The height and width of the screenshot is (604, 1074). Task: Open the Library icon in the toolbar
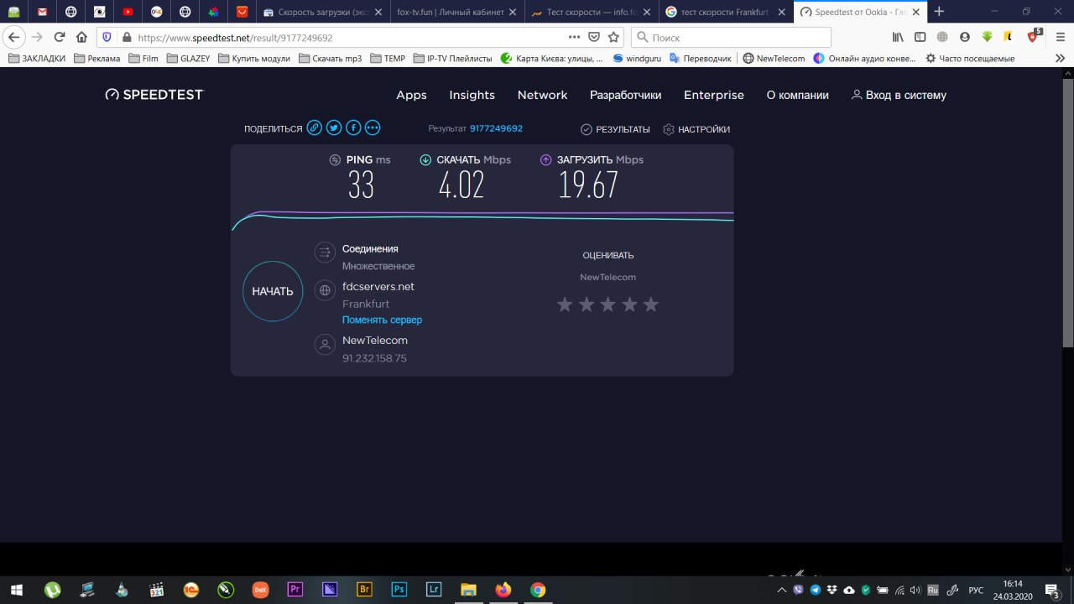tap(898, 37)
